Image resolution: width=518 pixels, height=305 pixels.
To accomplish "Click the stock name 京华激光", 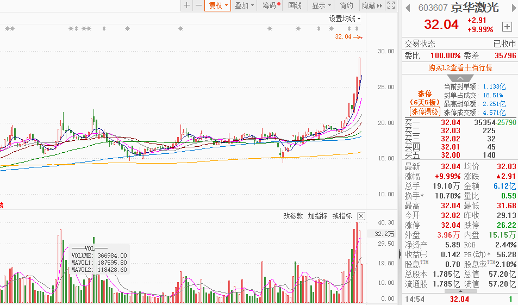I will (475, 7).
